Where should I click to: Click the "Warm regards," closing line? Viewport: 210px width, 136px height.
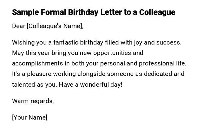33,101
